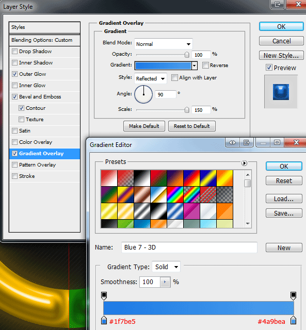Open the Gradient Type dropdown
The image size is (306, 330).
[166, 267]
